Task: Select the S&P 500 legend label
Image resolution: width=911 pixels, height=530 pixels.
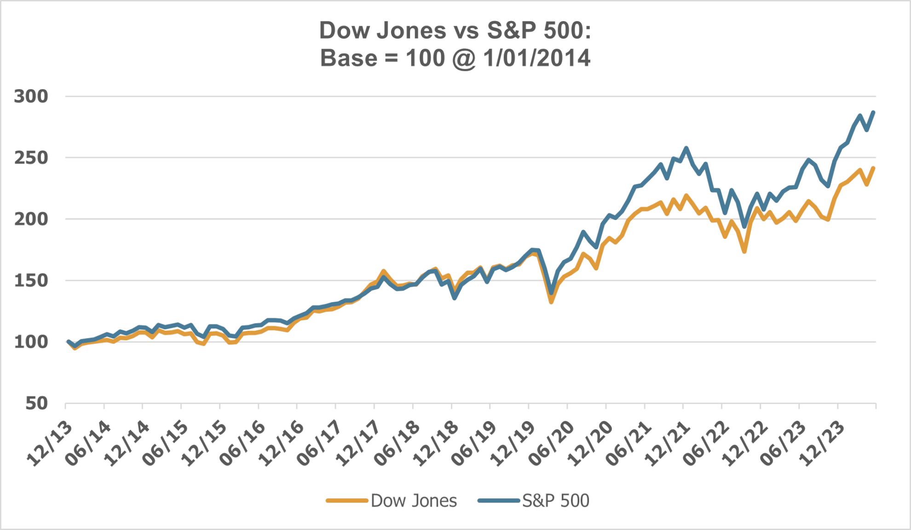Action: 555,501
